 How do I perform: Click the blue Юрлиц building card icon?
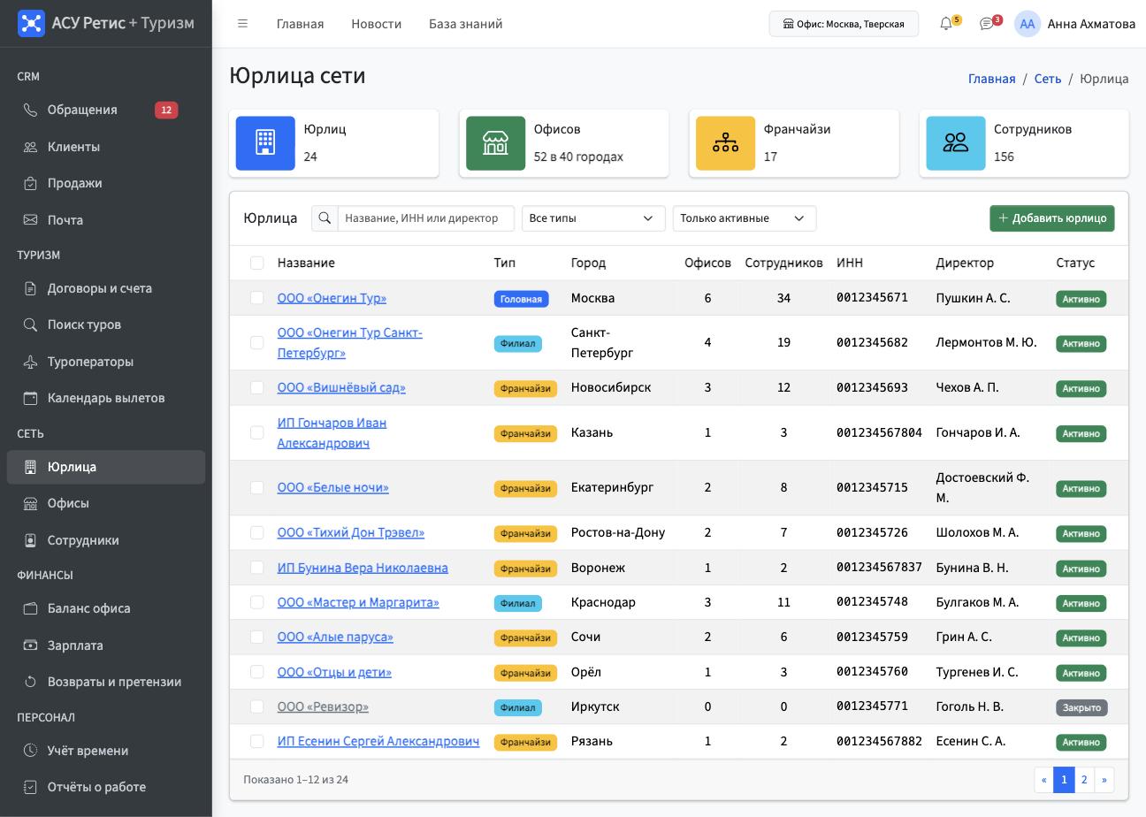pyautogui.click(x=265, y=143)
